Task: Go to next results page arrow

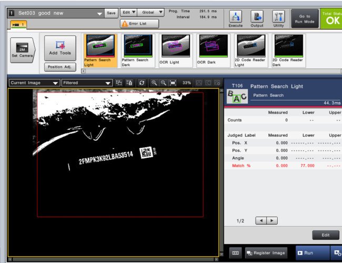Action: (x=272, y=221)
